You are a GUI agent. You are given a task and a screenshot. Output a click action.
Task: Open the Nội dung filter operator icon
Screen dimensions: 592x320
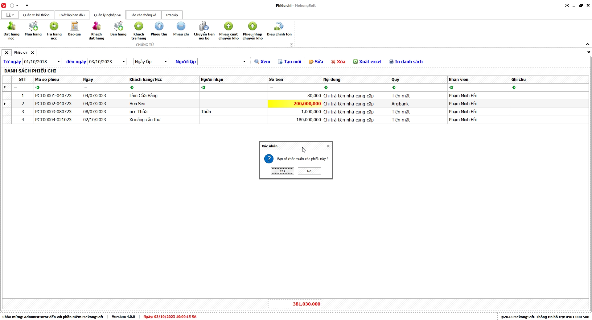(x=326, y=88)
